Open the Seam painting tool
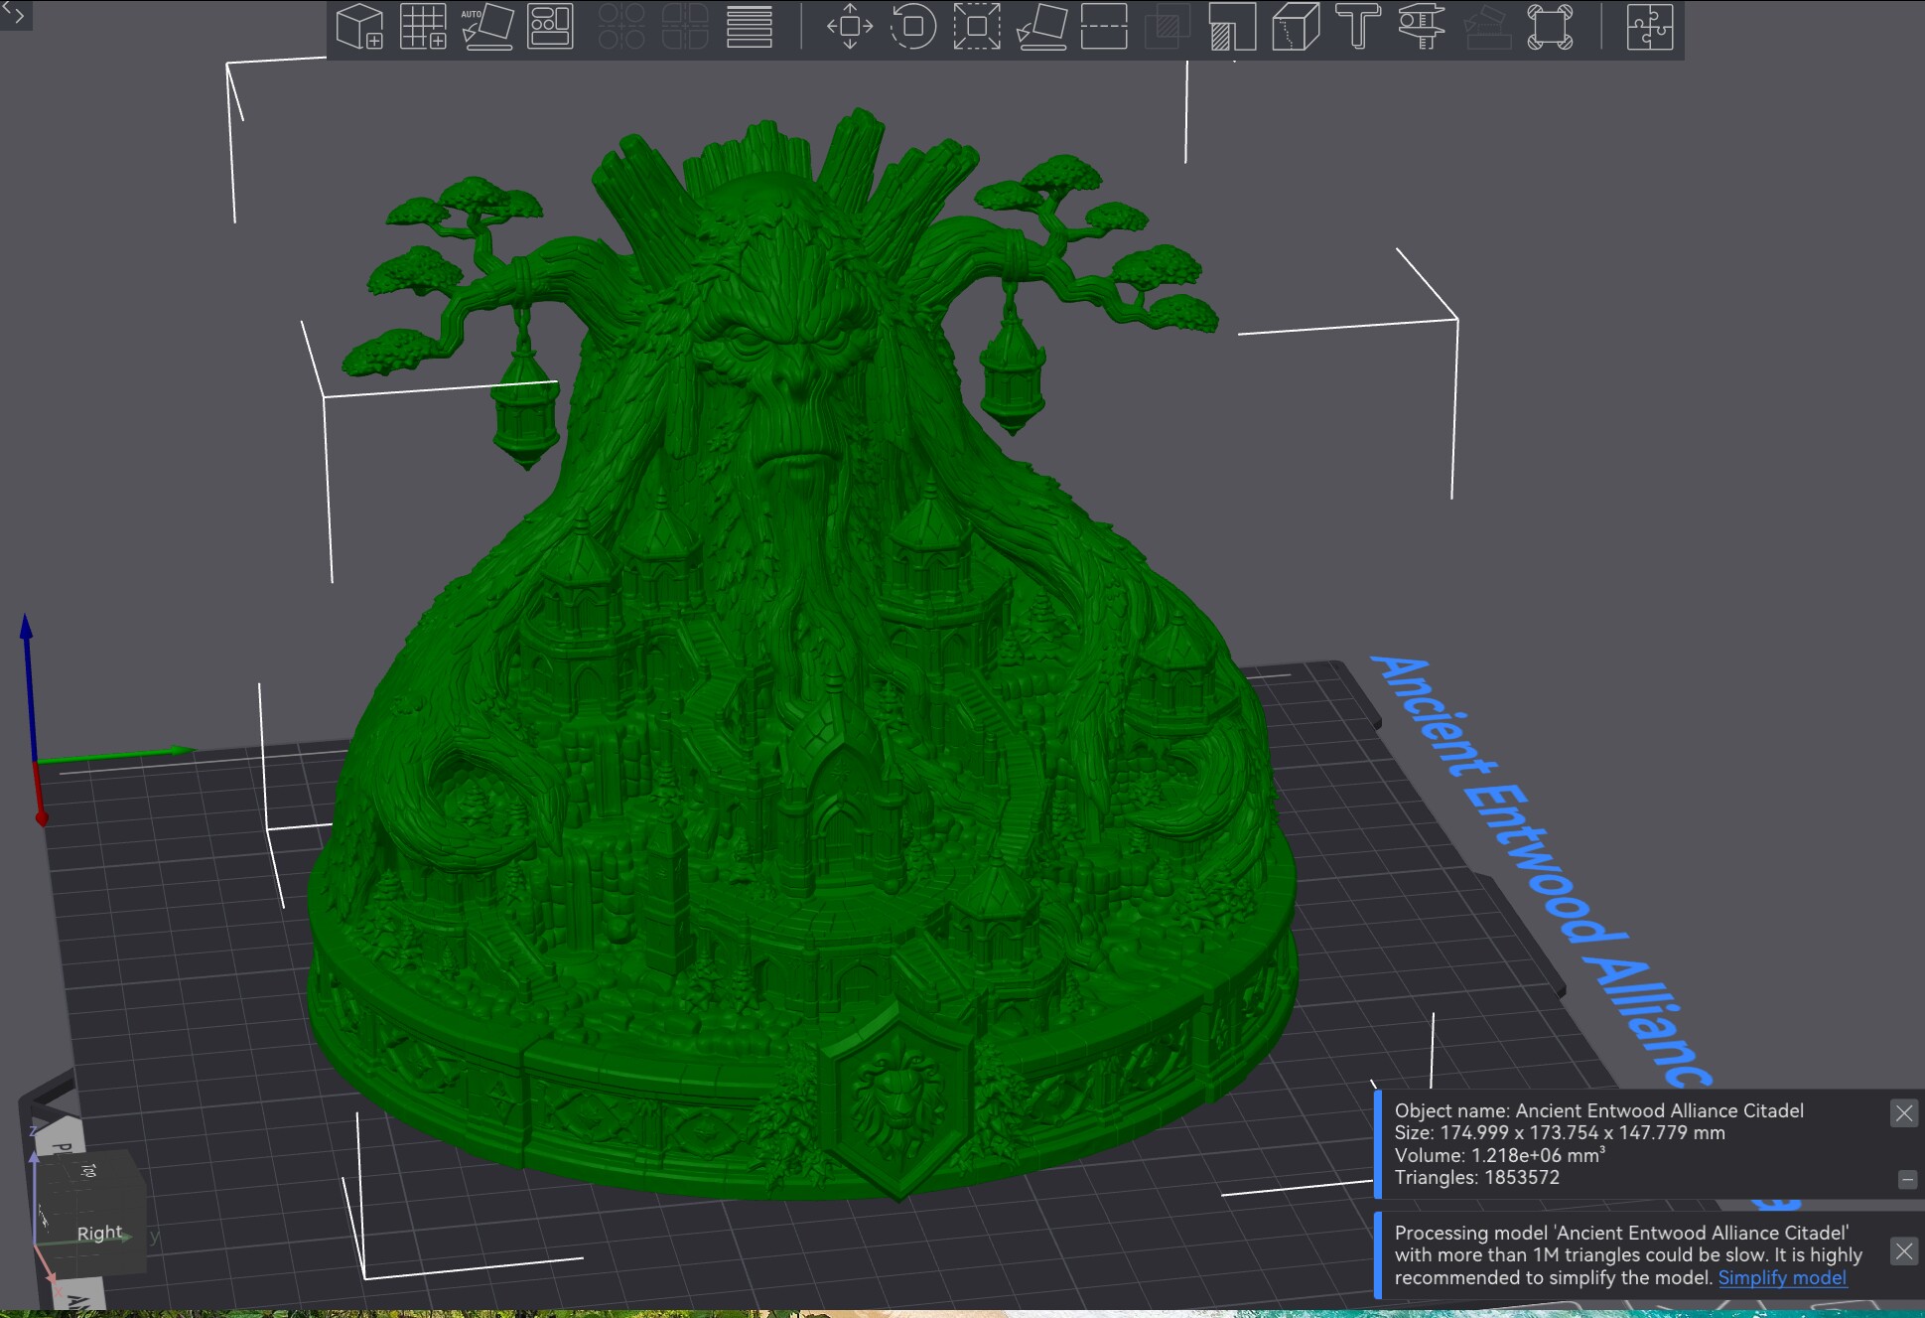 click(x=1296, y=27)
